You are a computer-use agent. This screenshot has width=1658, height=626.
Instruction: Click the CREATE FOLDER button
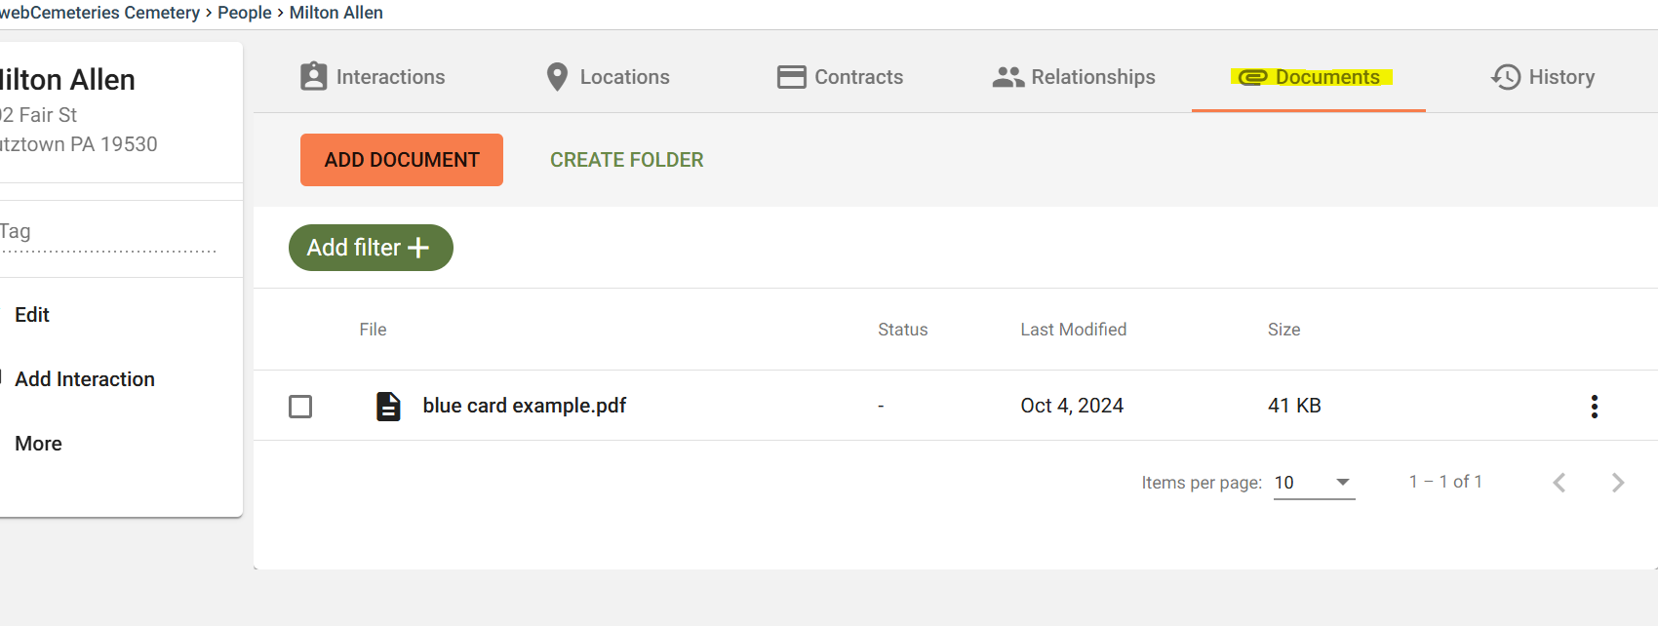click(x=627, y=160)
